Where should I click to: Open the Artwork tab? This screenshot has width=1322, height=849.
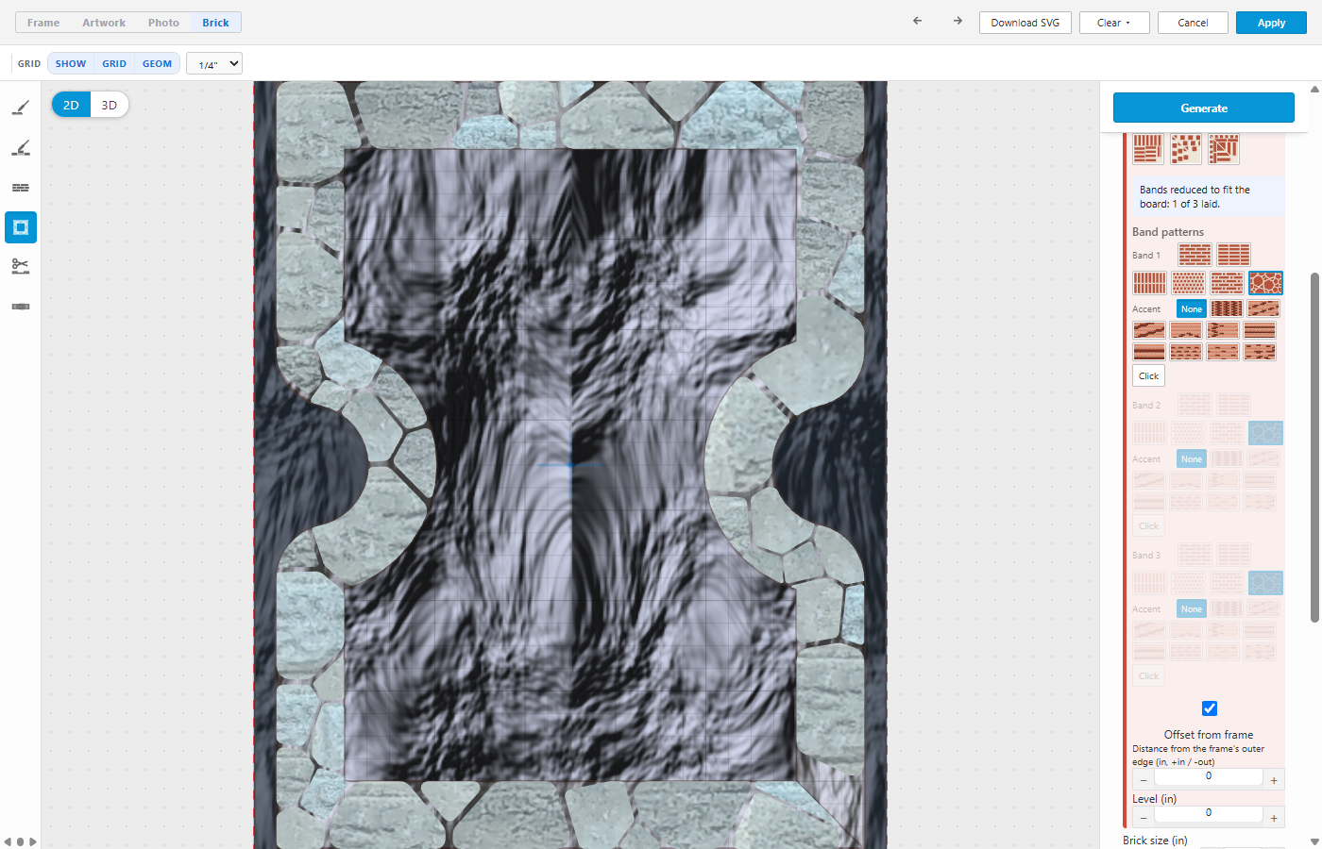coord(104,23)
